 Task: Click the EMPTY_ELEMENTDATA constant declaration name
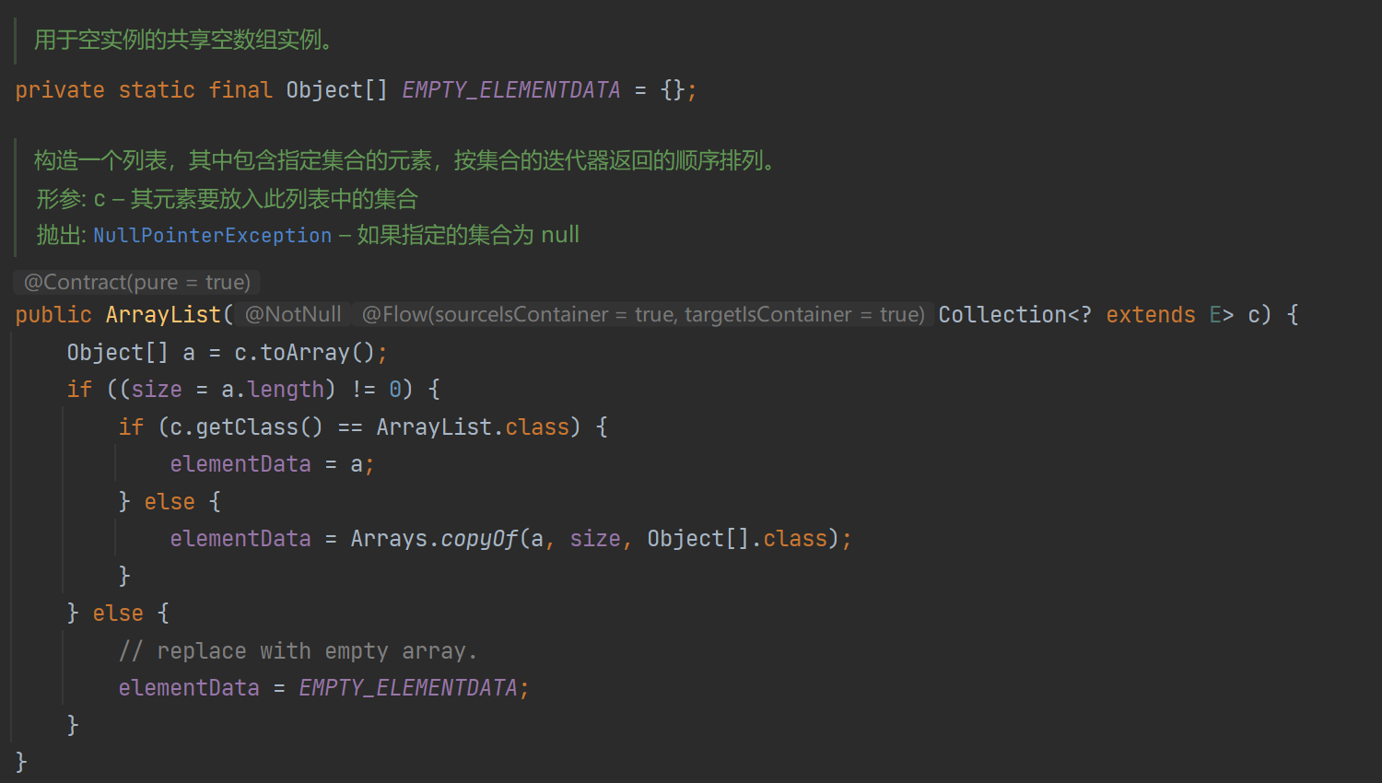coord(511,89)
